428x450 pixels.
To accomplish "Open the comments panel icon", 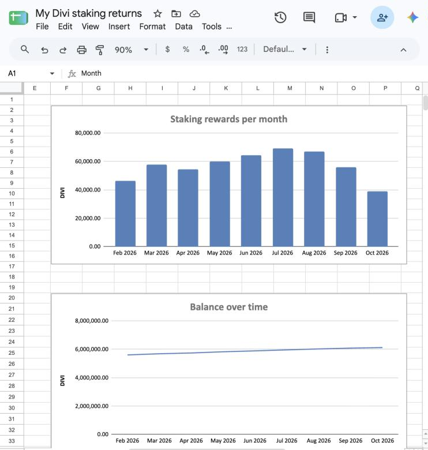I will pos(309,17).
